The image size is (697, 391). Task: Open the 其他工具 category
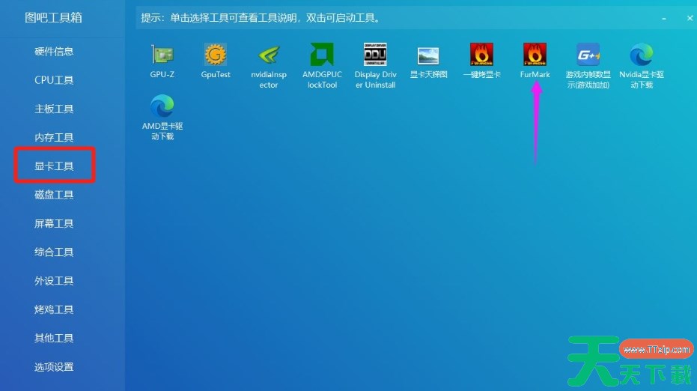pos(54,338)
